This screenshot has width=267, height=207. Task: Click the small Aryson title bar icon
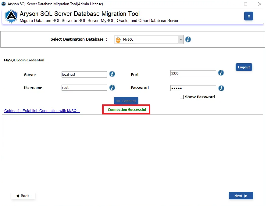[x=4, y=4]
